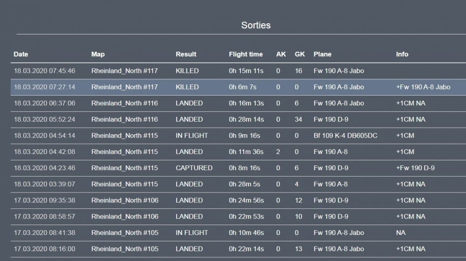Click the Date column header

click(21, 54)
